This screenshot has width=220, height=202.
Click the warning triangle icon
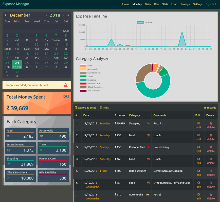point(66,85)
